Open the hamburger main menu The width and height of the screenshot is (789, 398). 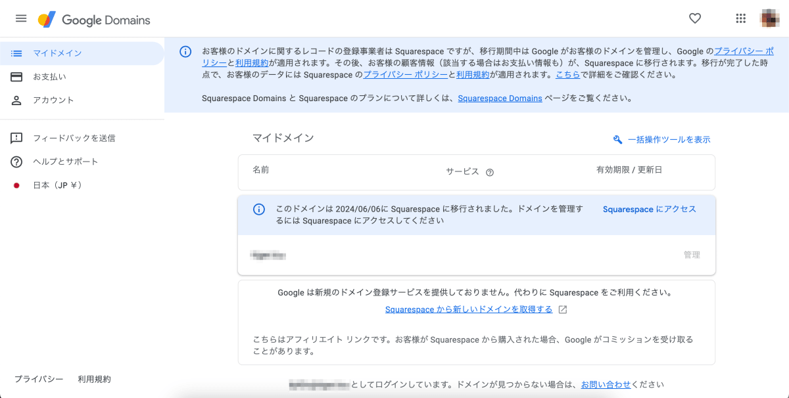click(x=21, y=18)
